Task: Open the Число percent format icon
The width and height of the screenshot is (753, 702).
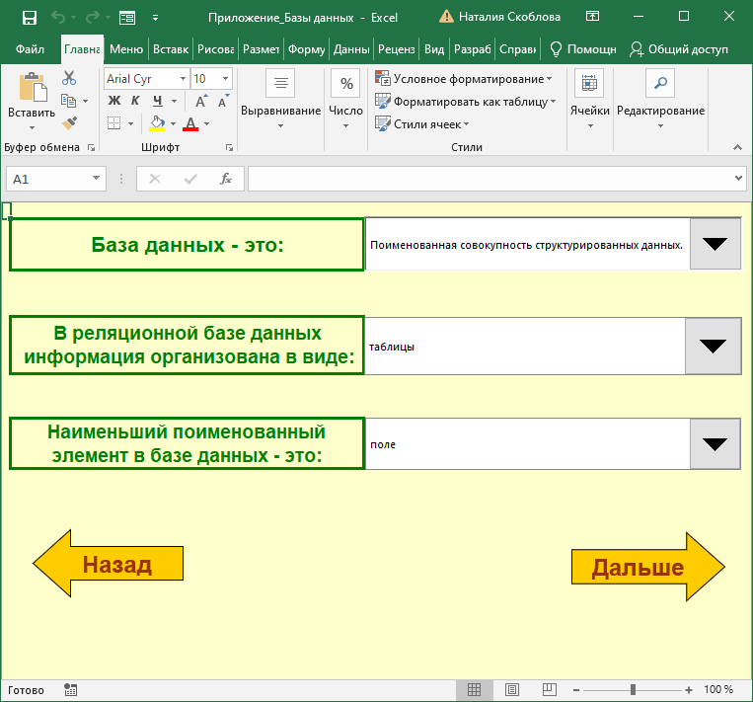Action: [346, 84]
